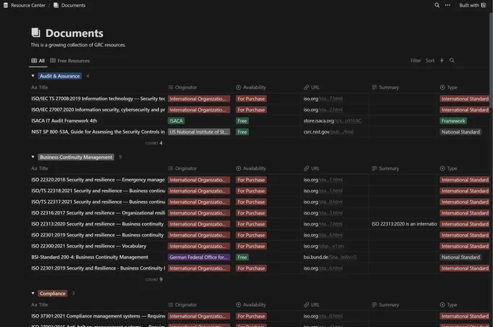
Task: Open Originator column header in Business Continuity group
Action: (183, 168)
